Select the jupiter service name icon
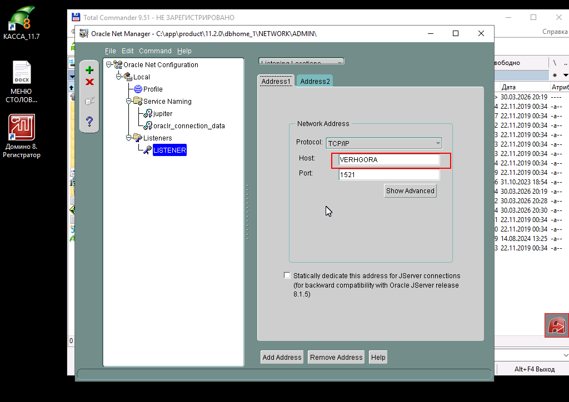The height and width of the screenshot is (402, 569). coord(148,113)
